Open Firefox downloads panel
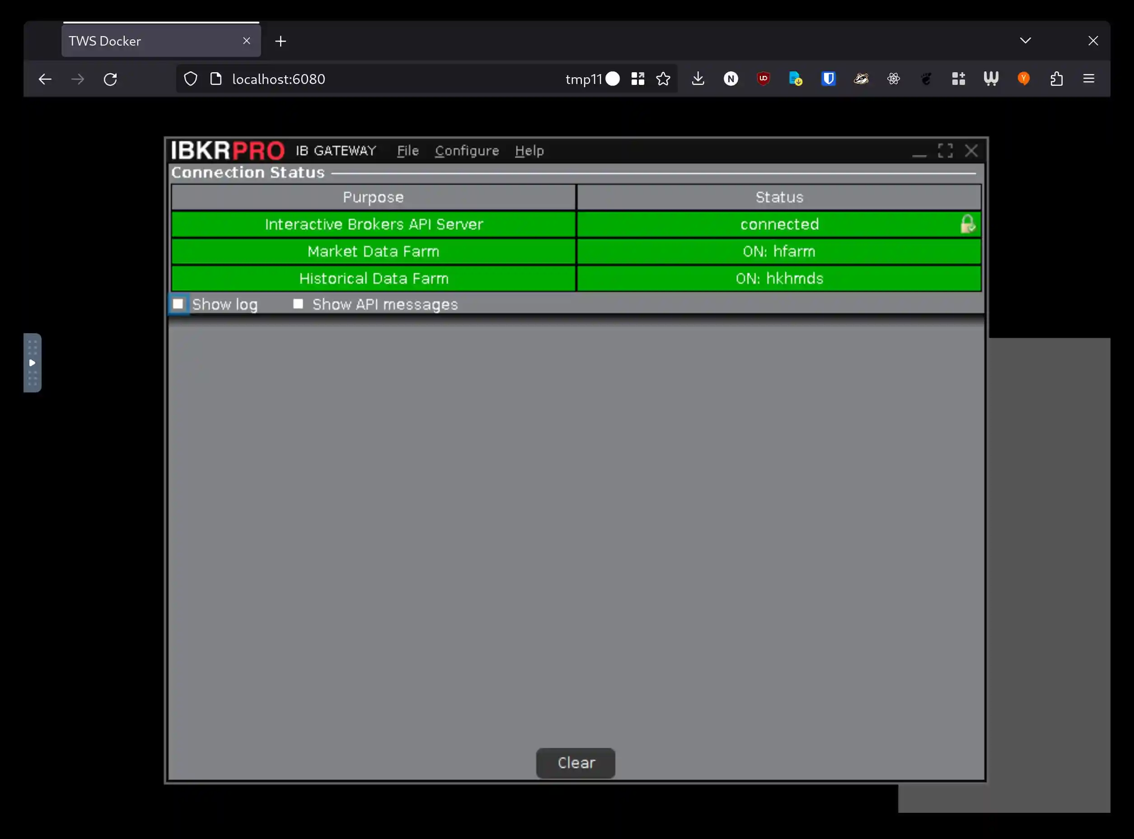This screenshot has height=839, width=1134. tap(698, 79)
